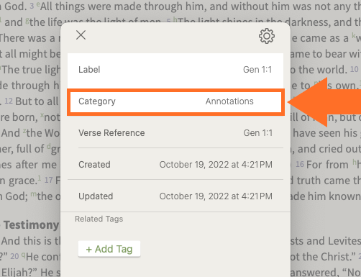Click verse number 16 on the right
This screenshot has height=277, width=361.
point(300,164)
